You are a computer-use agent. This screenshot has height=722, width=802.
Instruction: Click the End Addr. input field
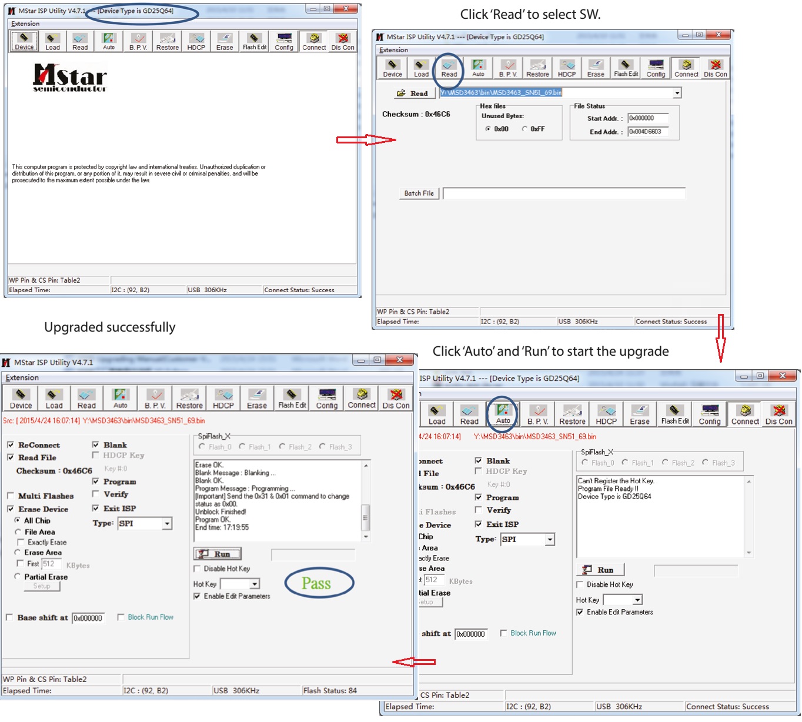(x=648, y=132)
